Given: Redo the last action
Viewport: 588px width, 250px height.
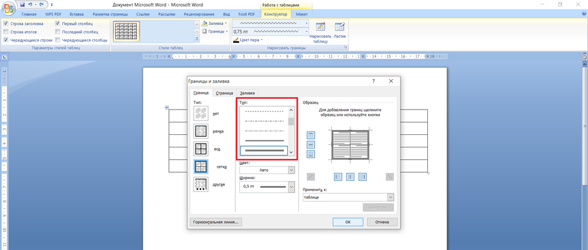Looking at the screenshot, I should [x=41, y=5].
